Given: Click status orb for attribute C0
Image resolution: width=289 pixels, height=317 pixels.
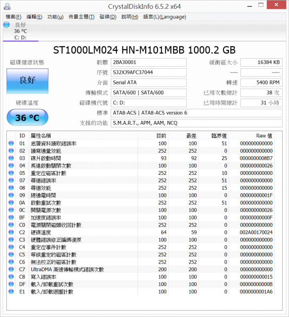Looking at the screenshot, I should point(11,225).
